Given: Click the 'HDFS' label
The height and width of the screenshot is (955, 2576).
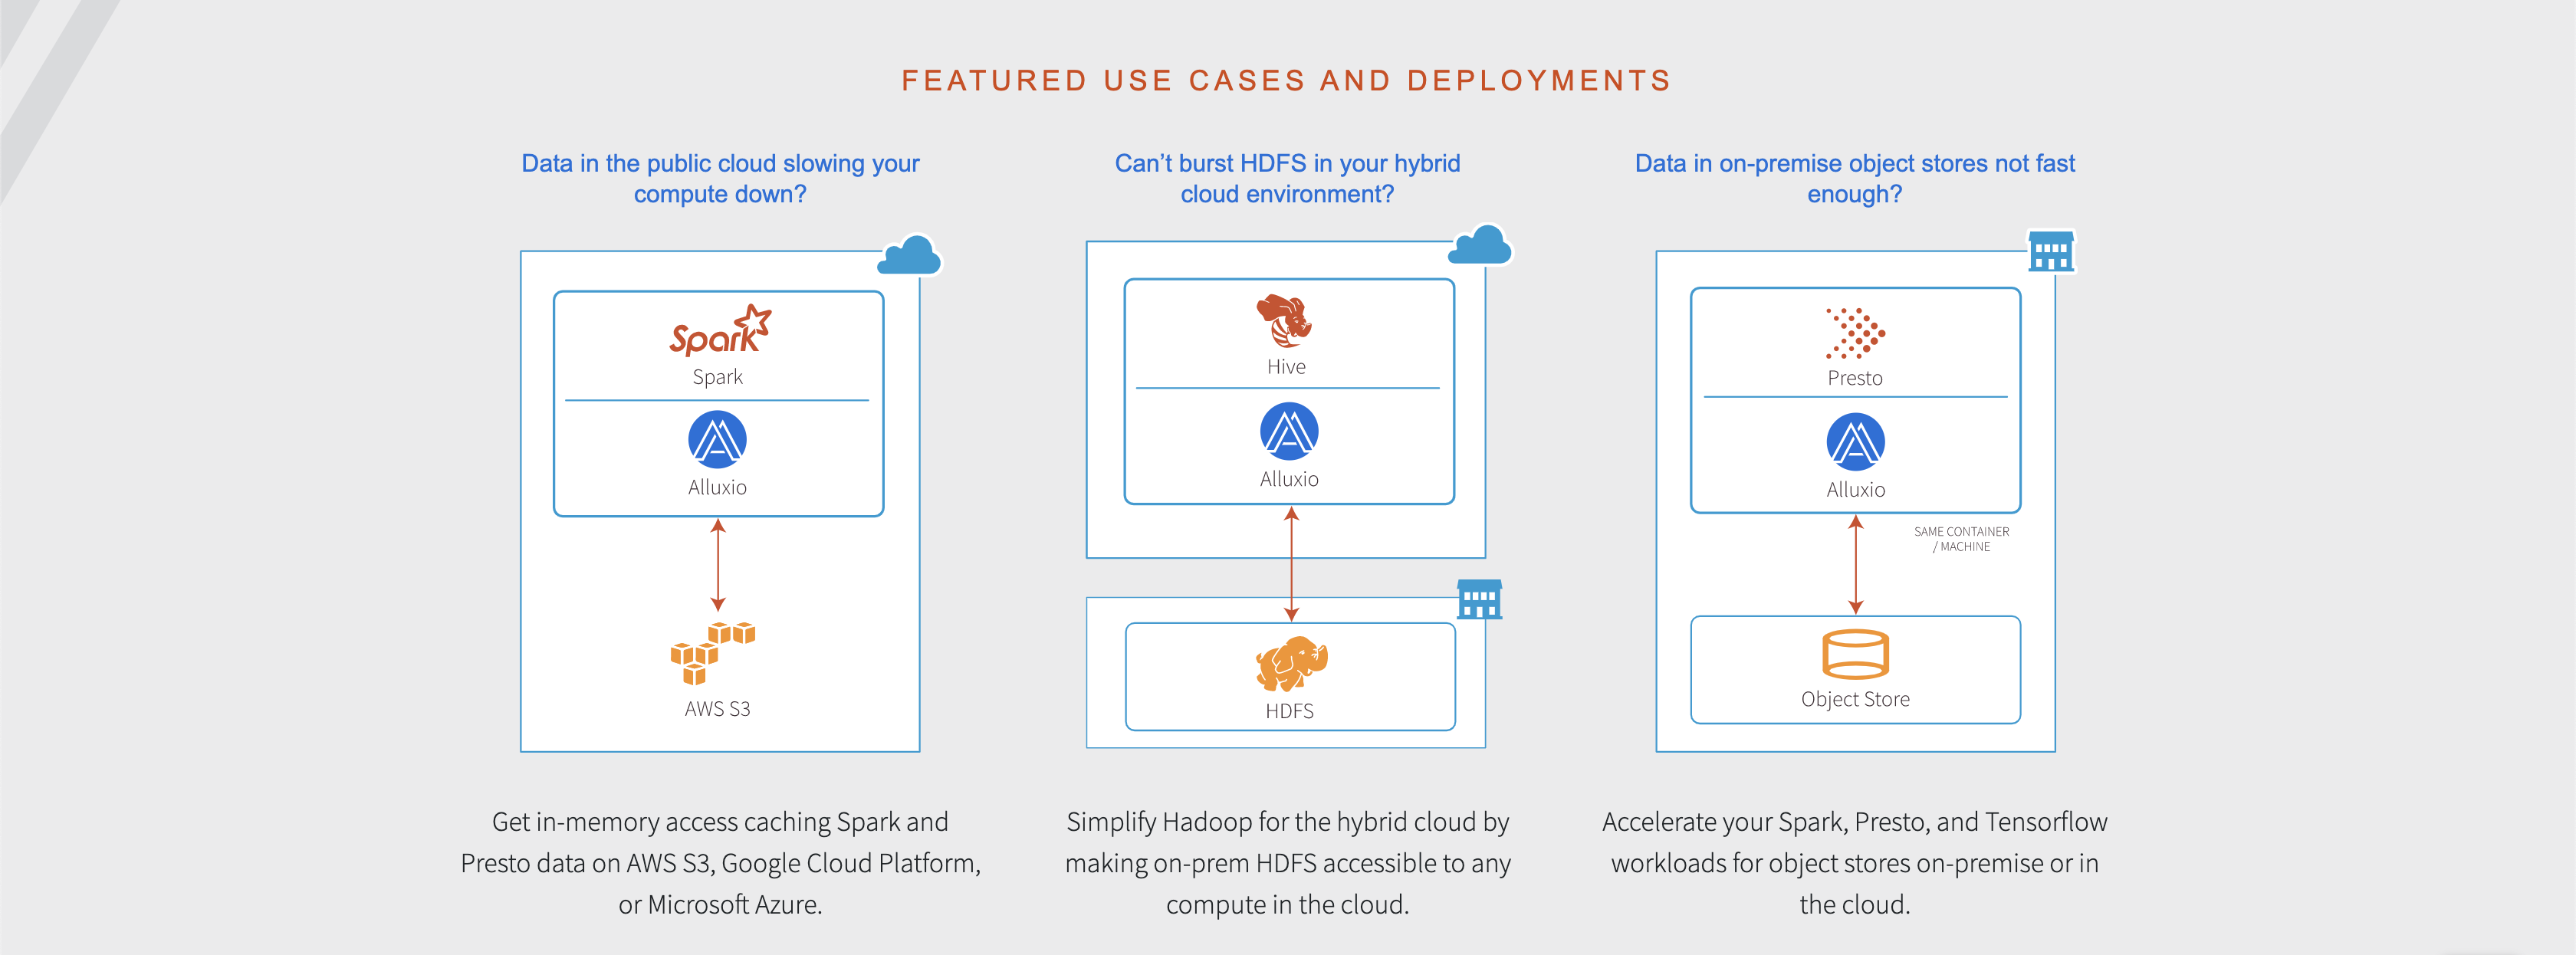Looking at the screenshot, I should [1289, 711].
